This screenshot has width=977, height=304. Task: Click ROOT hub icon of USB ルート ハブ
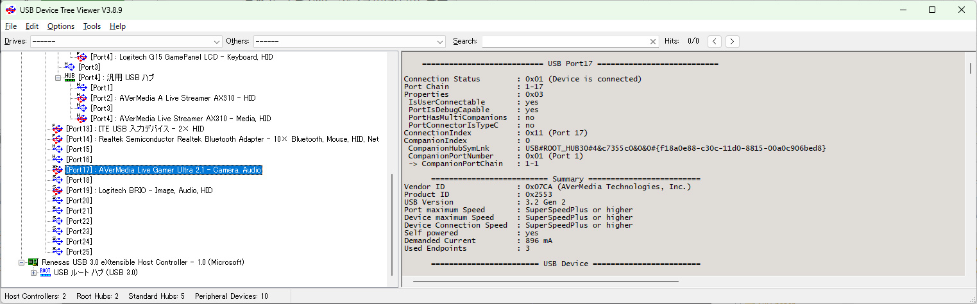pyautogui.click(x=46, y=272)
